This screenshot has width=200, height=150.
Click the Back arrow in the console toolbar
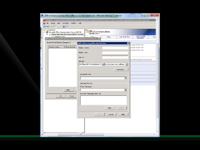pyautogui.click(x=44, y=27)
